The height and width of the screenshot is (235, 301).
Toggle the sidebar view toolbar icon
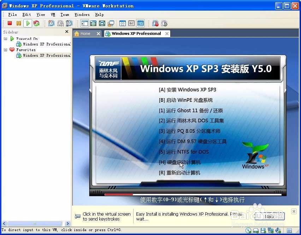85,23
